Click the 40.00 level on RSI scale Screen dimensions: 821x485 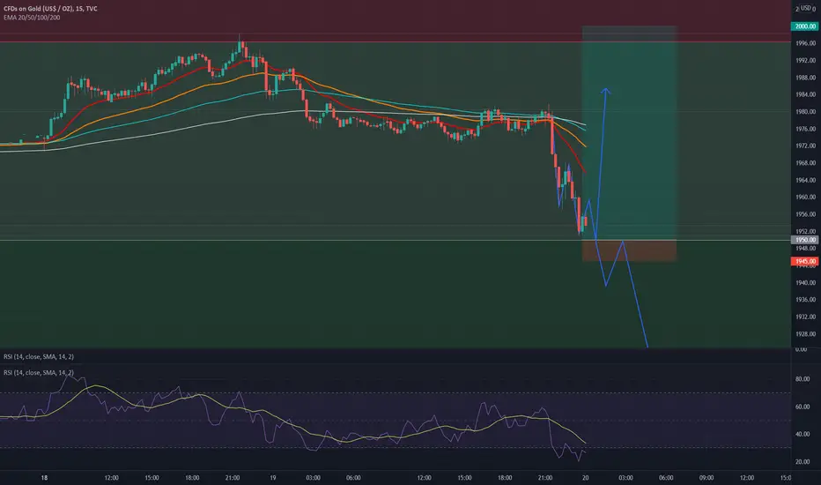coord(803,434)
